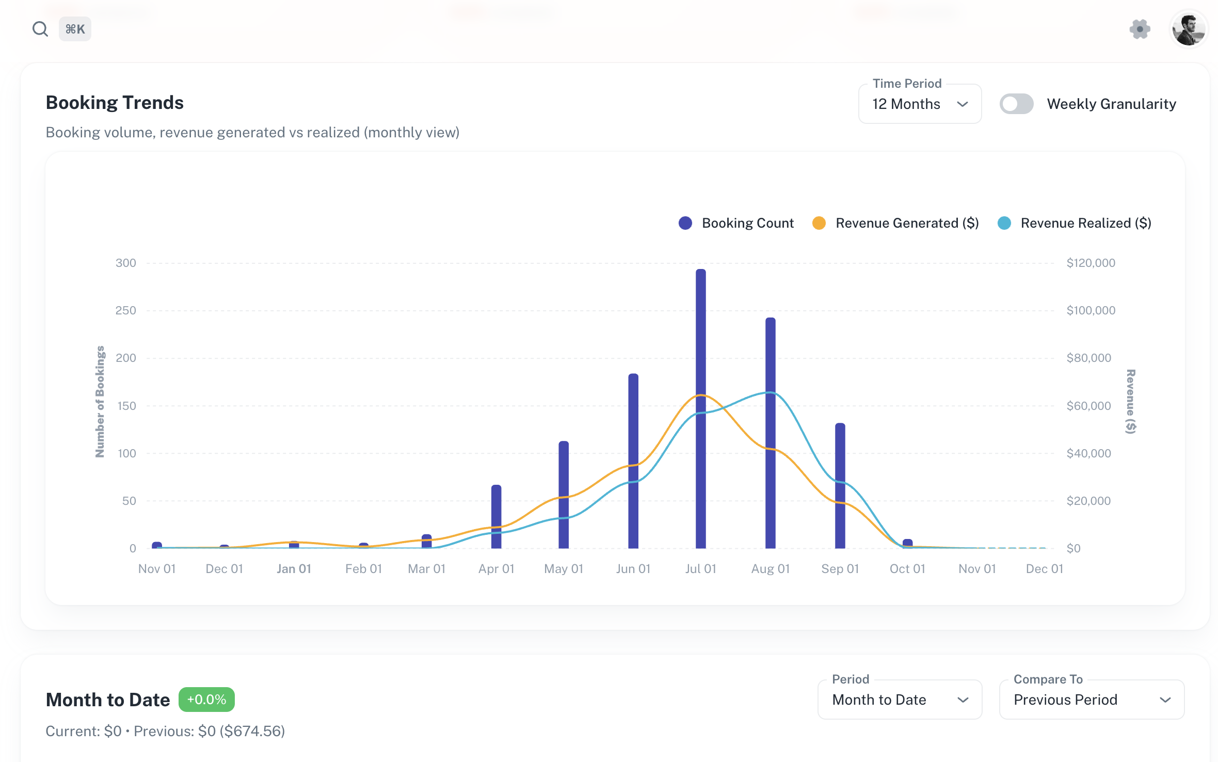
Task: Click the Aug 01 booking count bar
Action: [770, 434]
